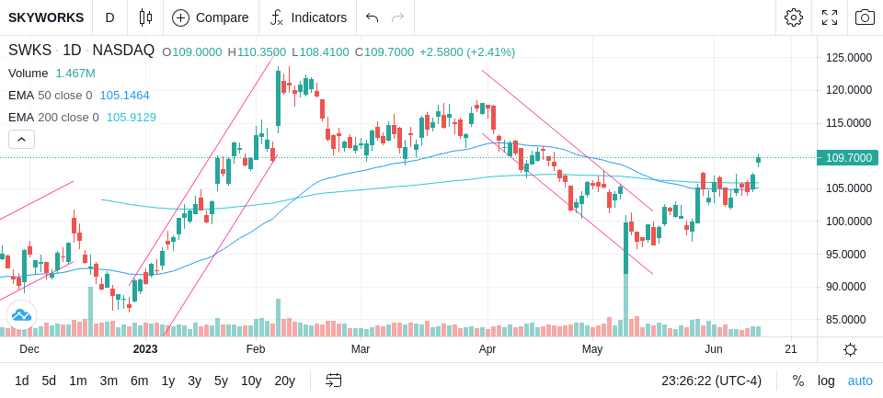883x398 pixels.
Task: Open the candlestick chart style menu
Action: 145,17
